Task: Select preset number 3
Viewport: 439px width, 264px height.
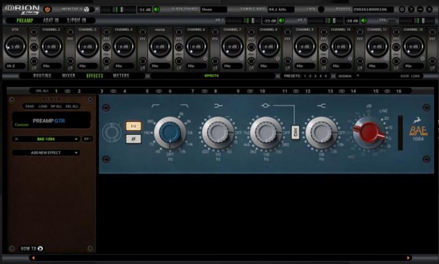Action: 315,76
